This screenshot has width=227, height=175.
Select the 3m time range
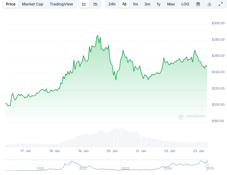[147, 4]
